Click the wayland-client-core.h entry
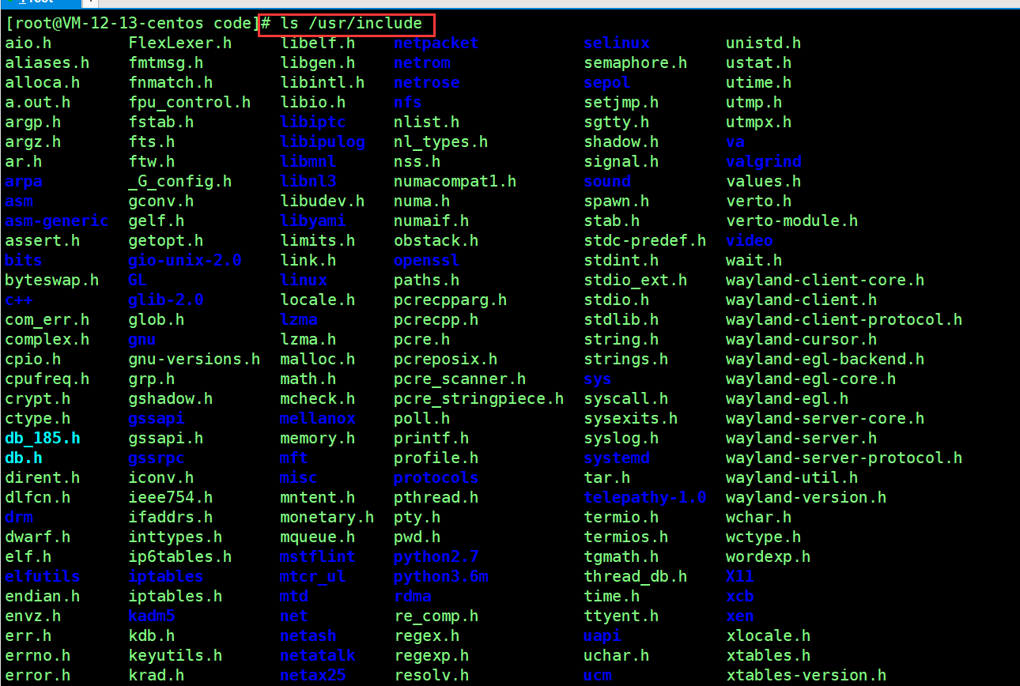Viewport: 1020px width, 686px height. tap(825, 281)
